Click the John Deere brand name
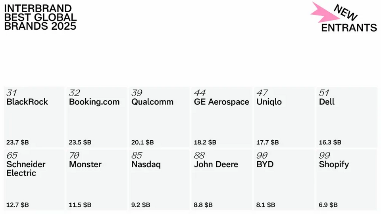Viewport: 381px width, 214px height. (216, 164)
